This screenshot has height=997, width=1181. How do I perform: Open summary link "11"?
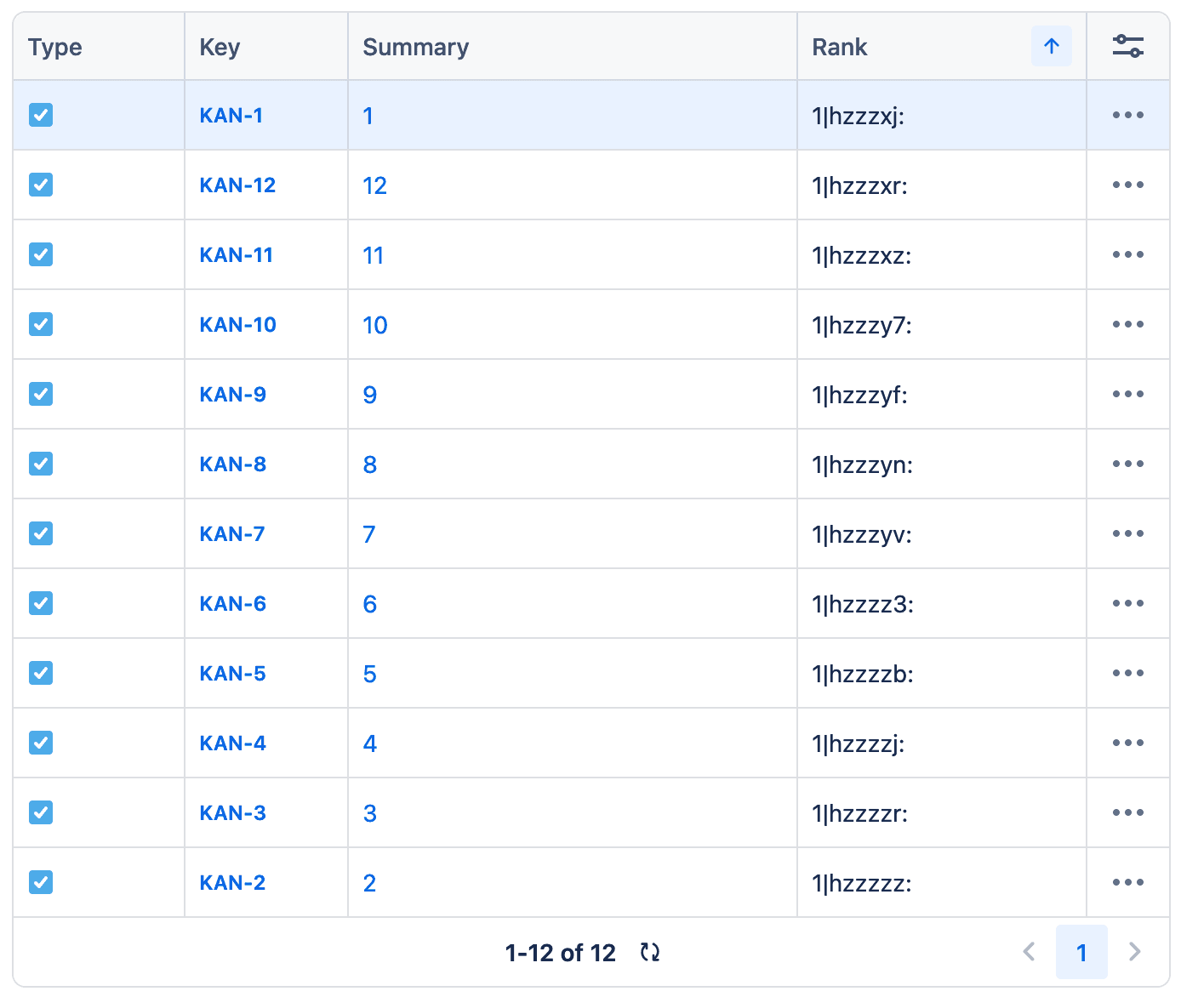tap(374, 255)
